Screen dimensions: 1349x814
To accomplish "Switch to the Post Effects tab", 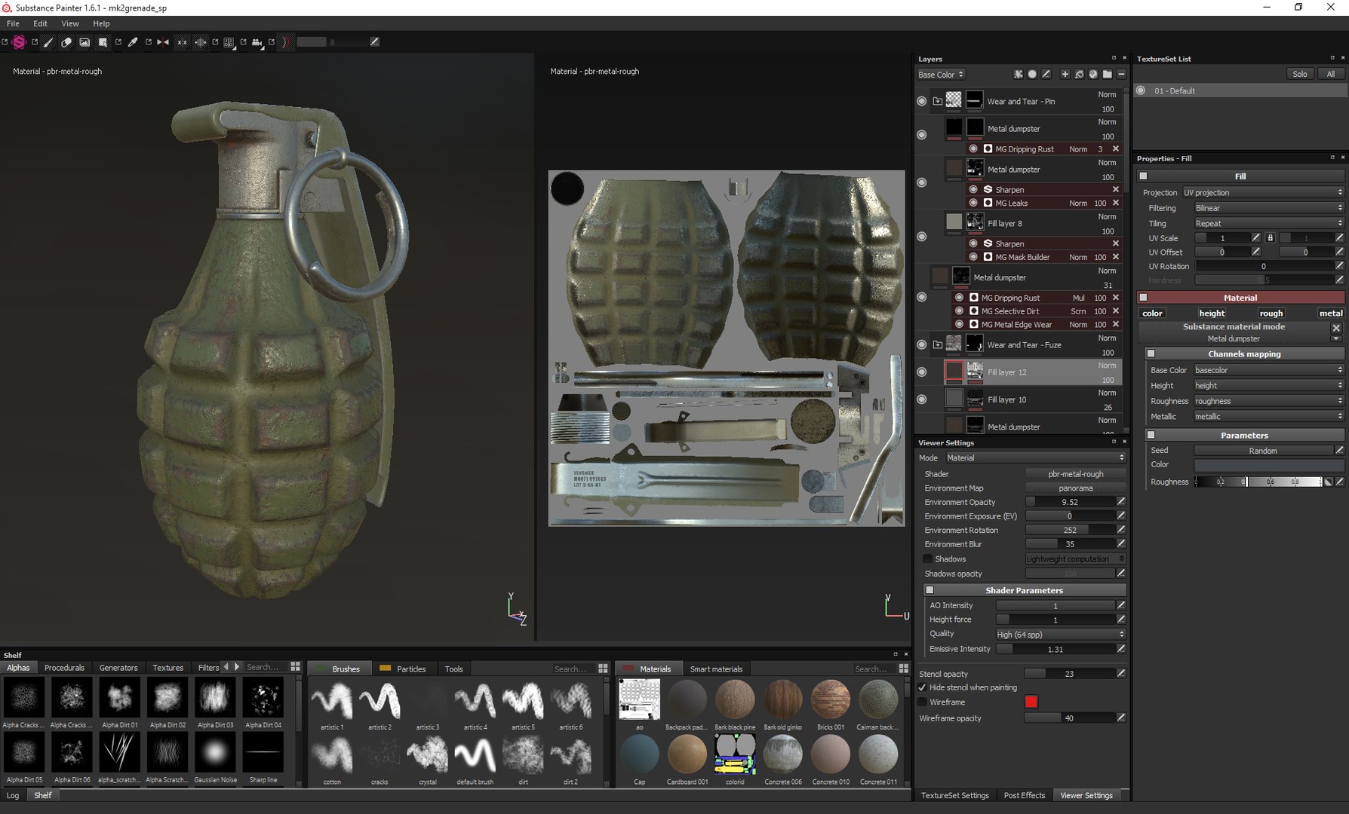I will coord(1024,795).
